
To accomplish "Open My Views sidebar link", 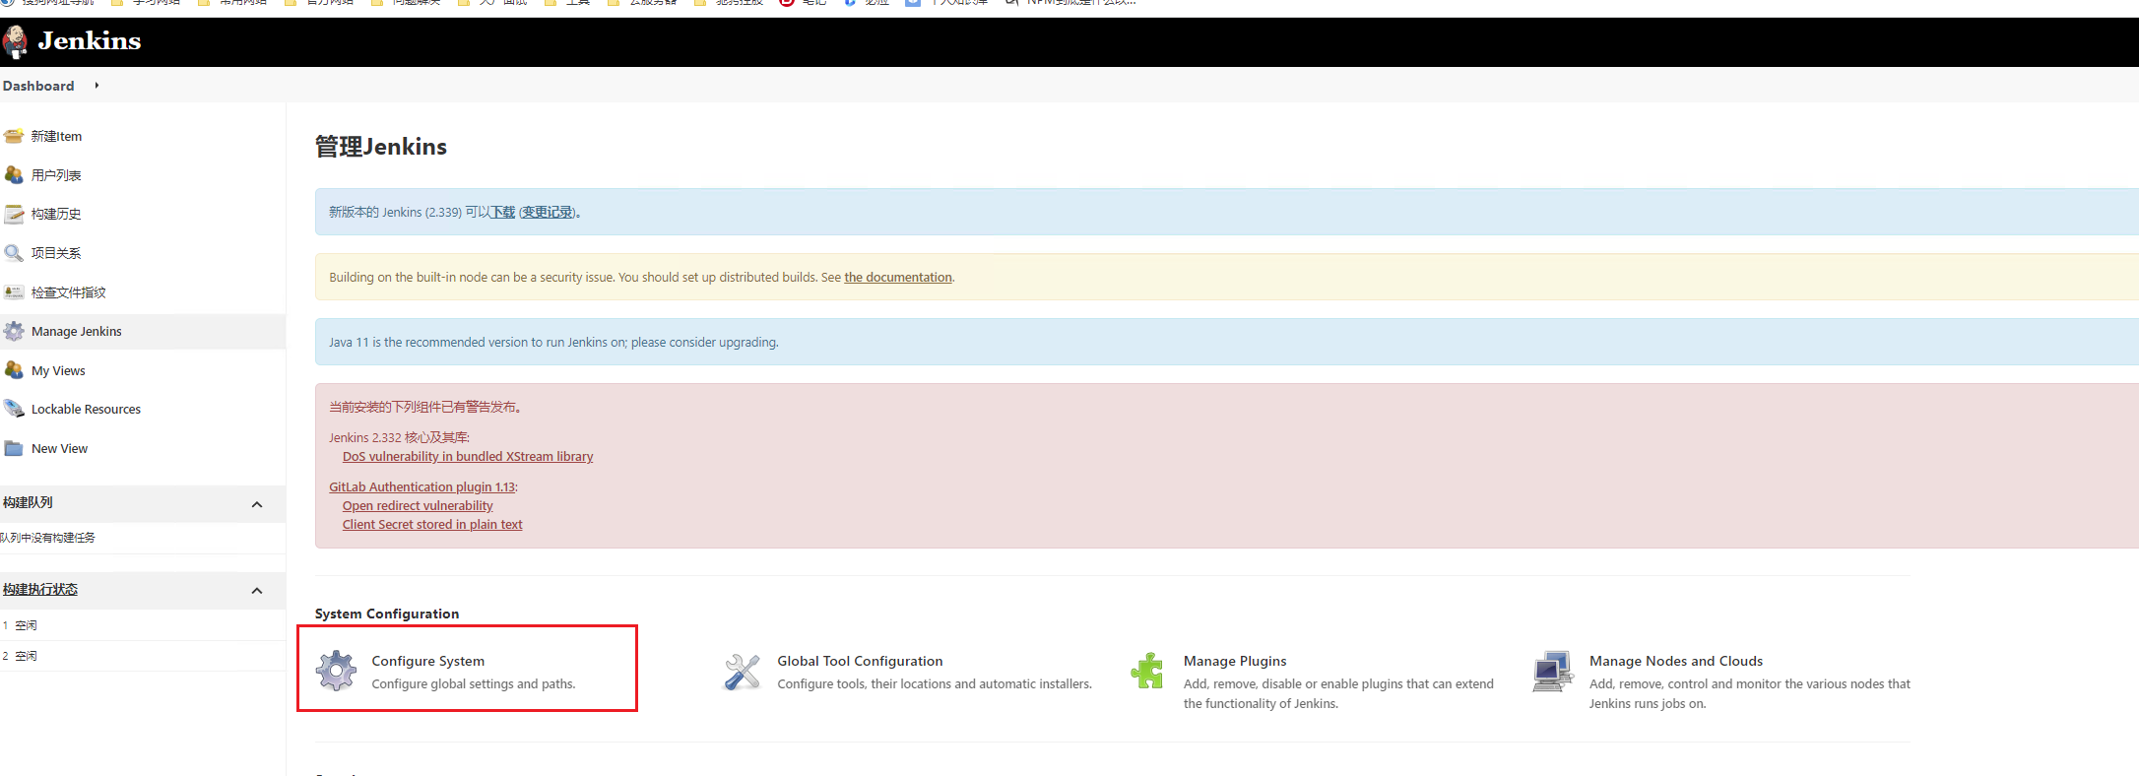I will 58,371.
